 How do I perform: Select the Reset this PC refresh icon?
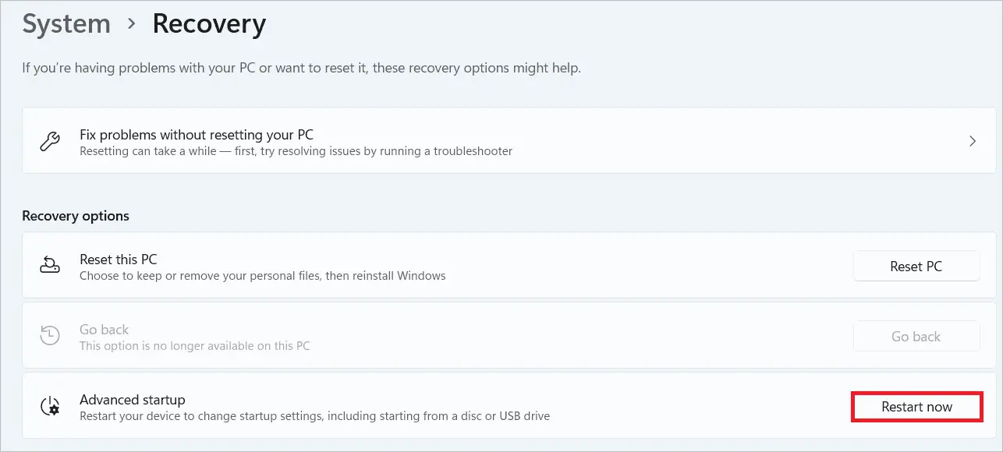[x=50, y=265]
